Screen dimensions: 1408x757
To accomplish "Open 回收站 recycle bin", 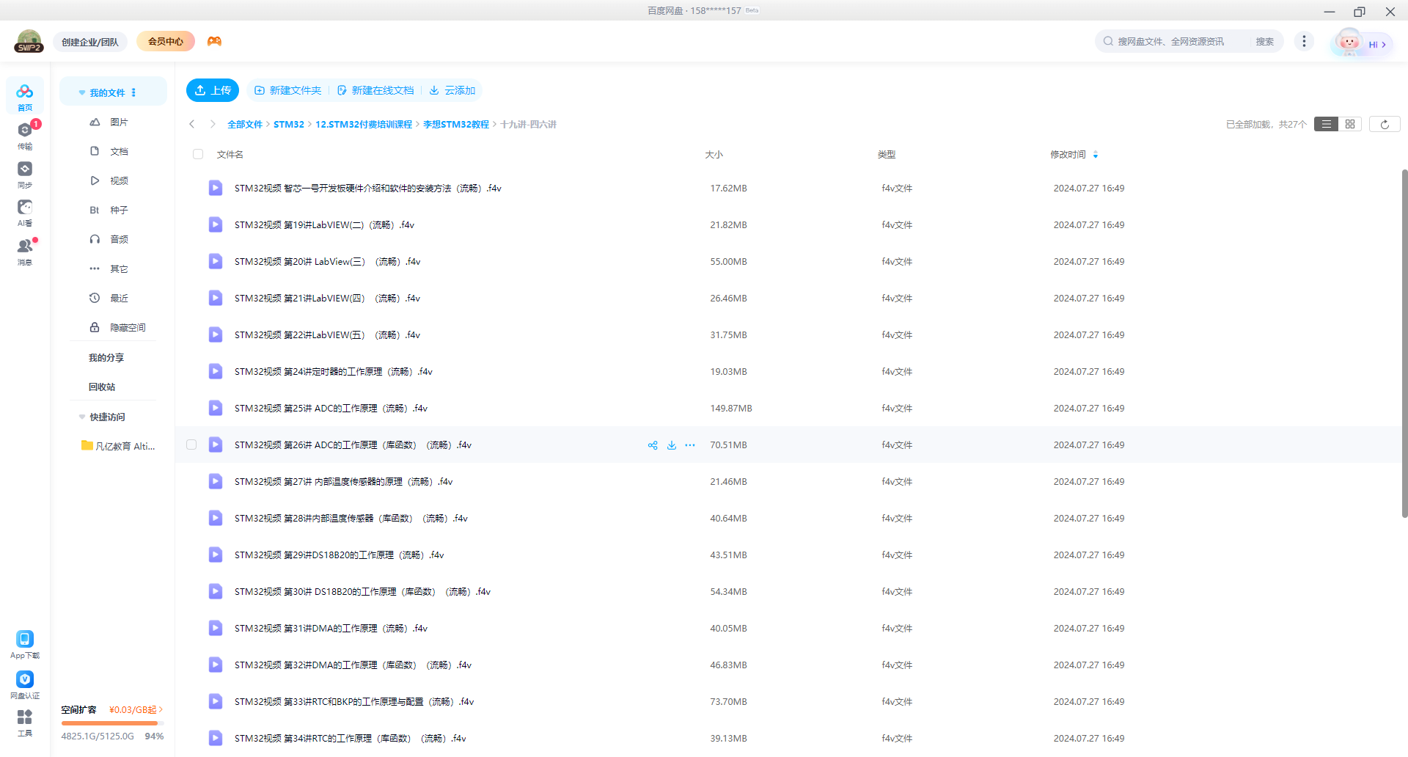I will (102, 387).
